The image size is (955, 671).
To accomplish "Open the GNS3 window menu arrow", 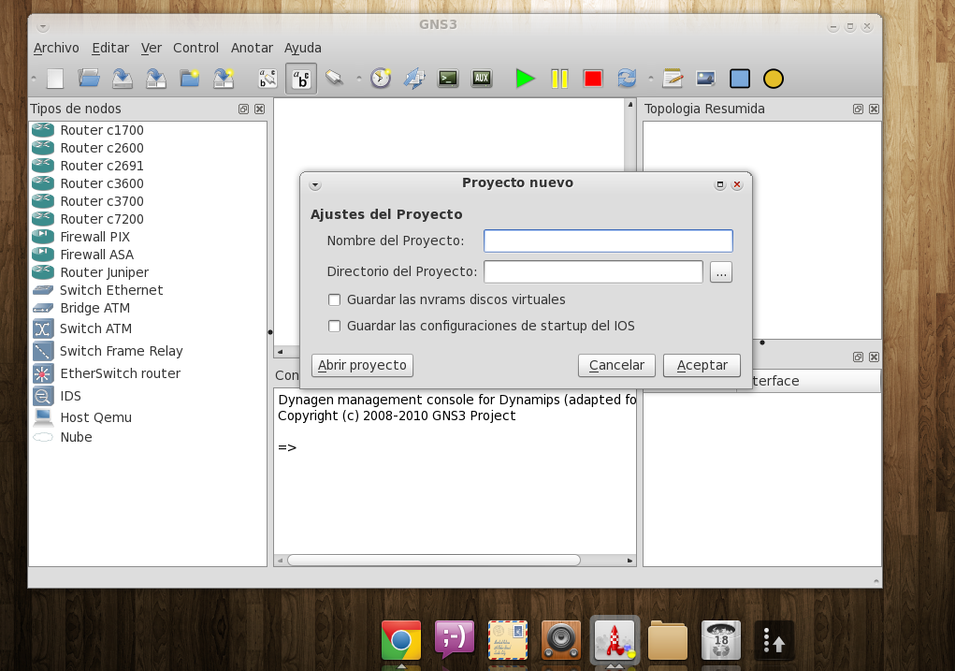I will coord(43,27).
